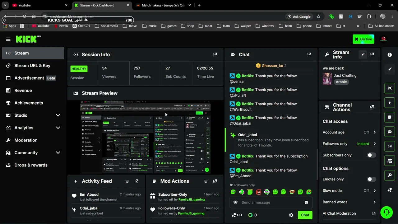Click the info icon in right rail
This screenshot has width=398, height=224.
(x=390, y=55)
